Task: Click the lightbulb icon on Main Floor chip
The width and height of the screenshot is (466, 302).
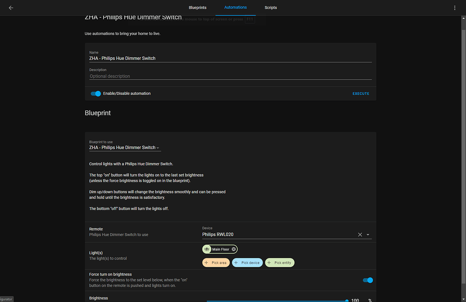Action: pyautogui.click(x=206, y=249)
